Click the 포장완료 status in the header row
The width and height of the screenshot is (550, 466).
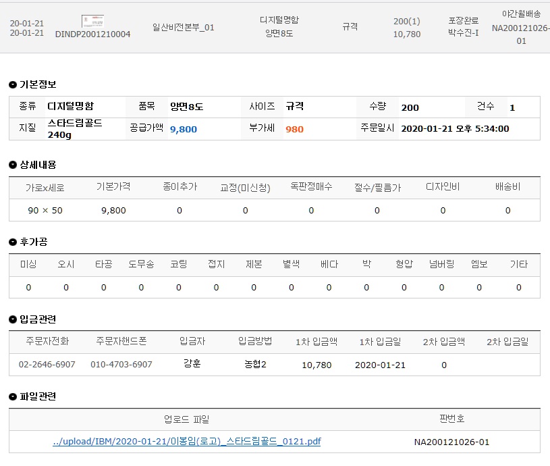pyautogui.click(x=463, y=20)
